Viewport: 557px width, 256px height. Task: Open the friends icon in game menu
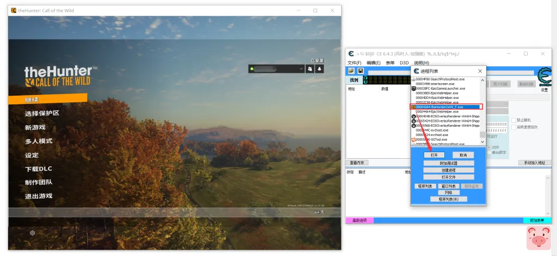point(310,69)
